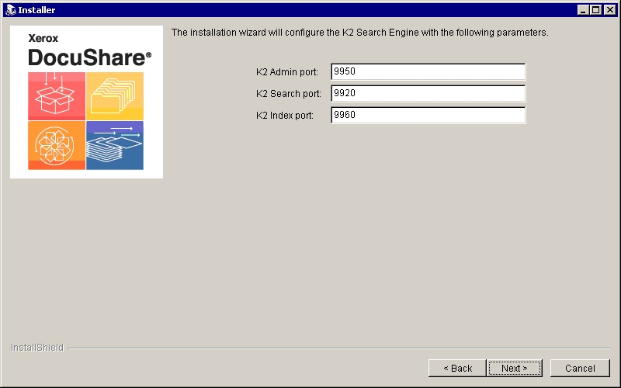This screenshot has height=388, width=621.
Task: Go back with the Back button
Action: point(457,368)
